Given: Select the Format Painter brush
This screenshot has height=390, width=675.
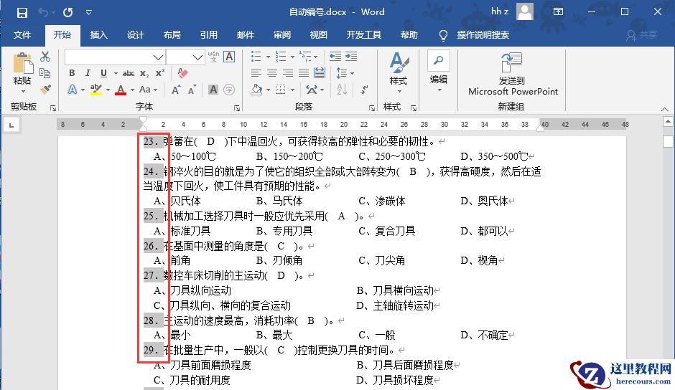Looking at the screenshot, I should (x=45, y=90).
